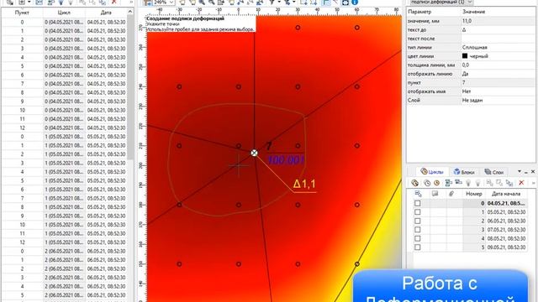Click the blue info icon in top toolbar
This screenshot has height=302, width=538.
coord(355,2)
